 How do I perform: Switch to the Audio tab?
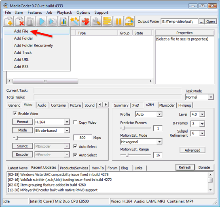tap(42, 105)
